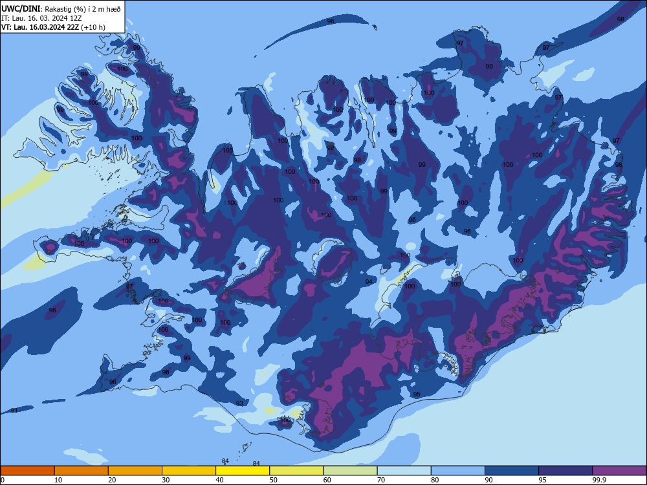The height and width of the screenshot is (485, 647).
Task: Click the dark navy 95–99.9 legend swatch
Action: [565, 471]
